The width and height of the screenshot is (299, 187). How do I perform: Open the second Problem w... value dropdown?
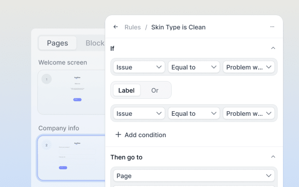click(249, 114)
